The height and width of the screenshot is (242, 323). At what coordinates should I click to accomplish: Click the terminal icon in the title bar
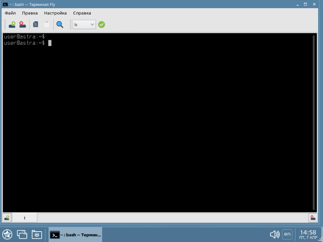point(5,4)
